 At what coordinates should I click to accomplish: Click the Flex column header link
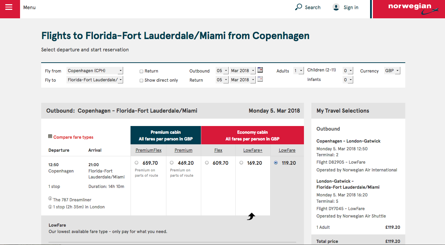pyautogui.click(x=218, y=150)
